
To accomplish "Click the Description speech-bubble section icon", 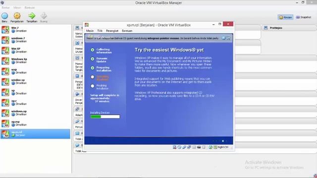I will (x=77, y=145).
